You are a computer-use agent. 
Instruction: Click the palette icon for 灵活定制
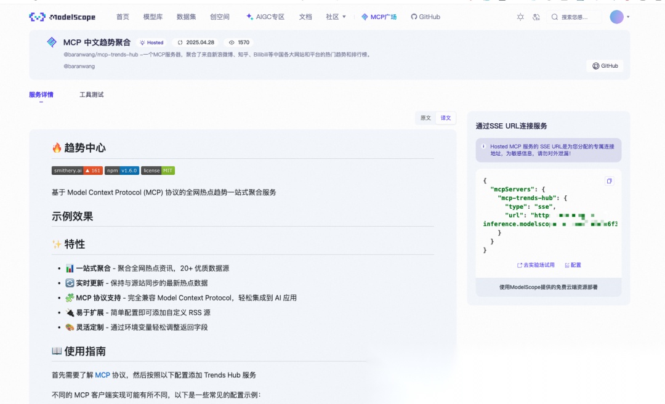[70, 327]
